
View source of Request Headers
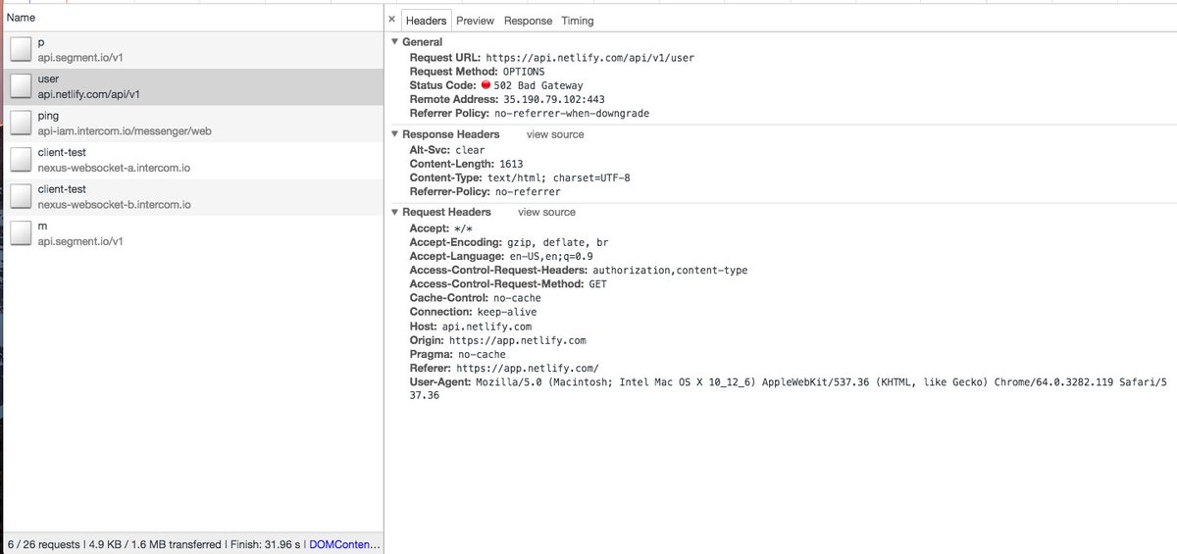[546, 212]
